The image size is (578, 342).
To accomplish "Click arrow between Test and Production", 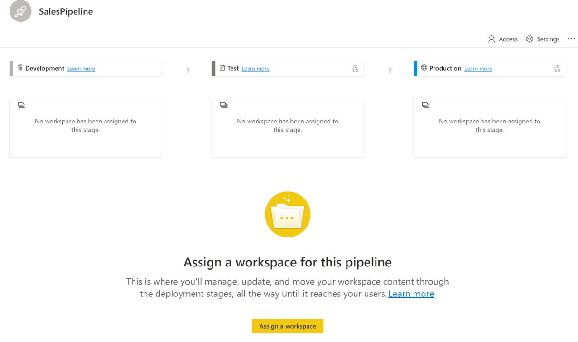I will [391, 70].
